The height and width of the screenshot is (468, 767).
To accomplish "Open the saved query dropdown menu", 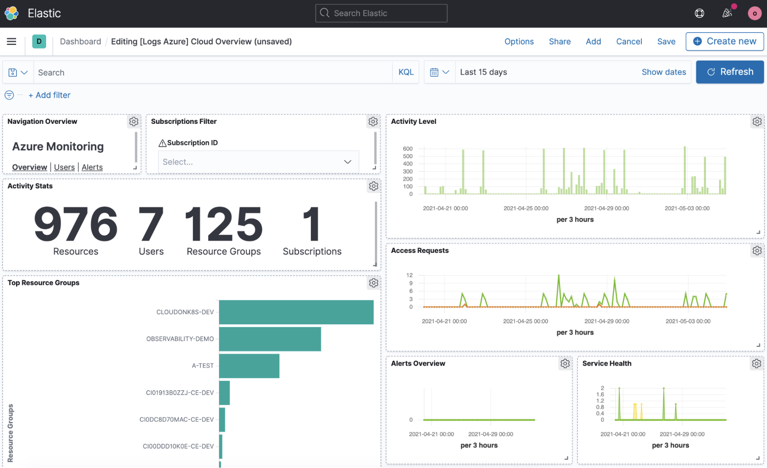I will click(18, 72).
